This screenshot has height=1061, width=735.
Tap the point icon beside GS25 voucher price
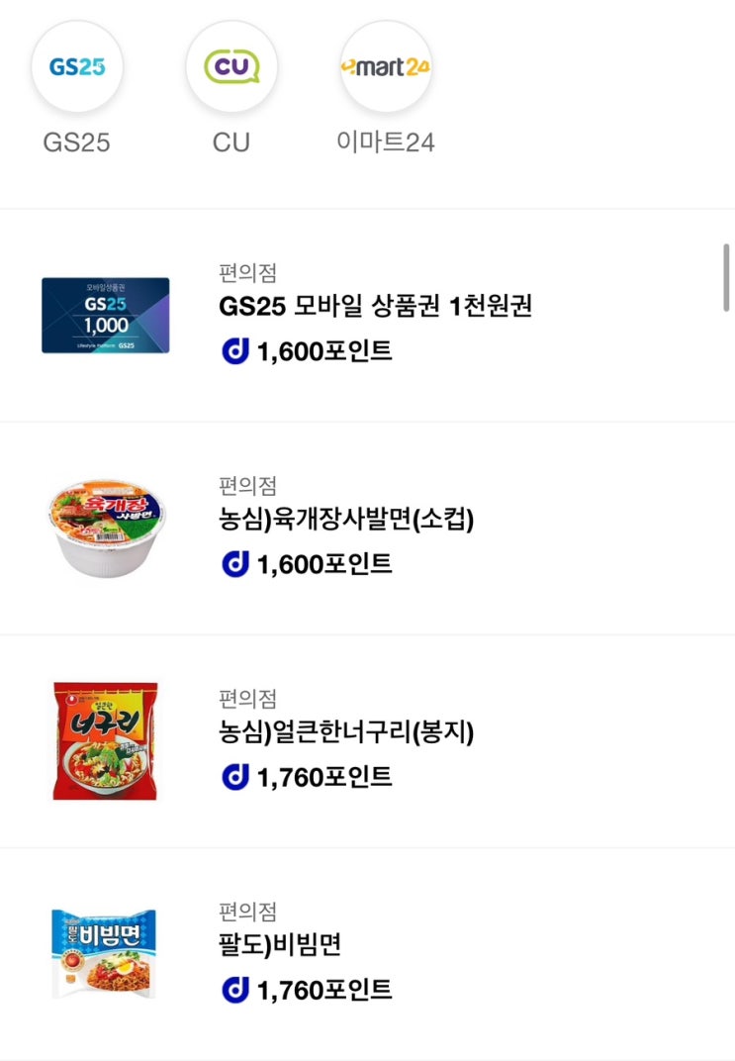pyautogui.click(x=235, y=351)
